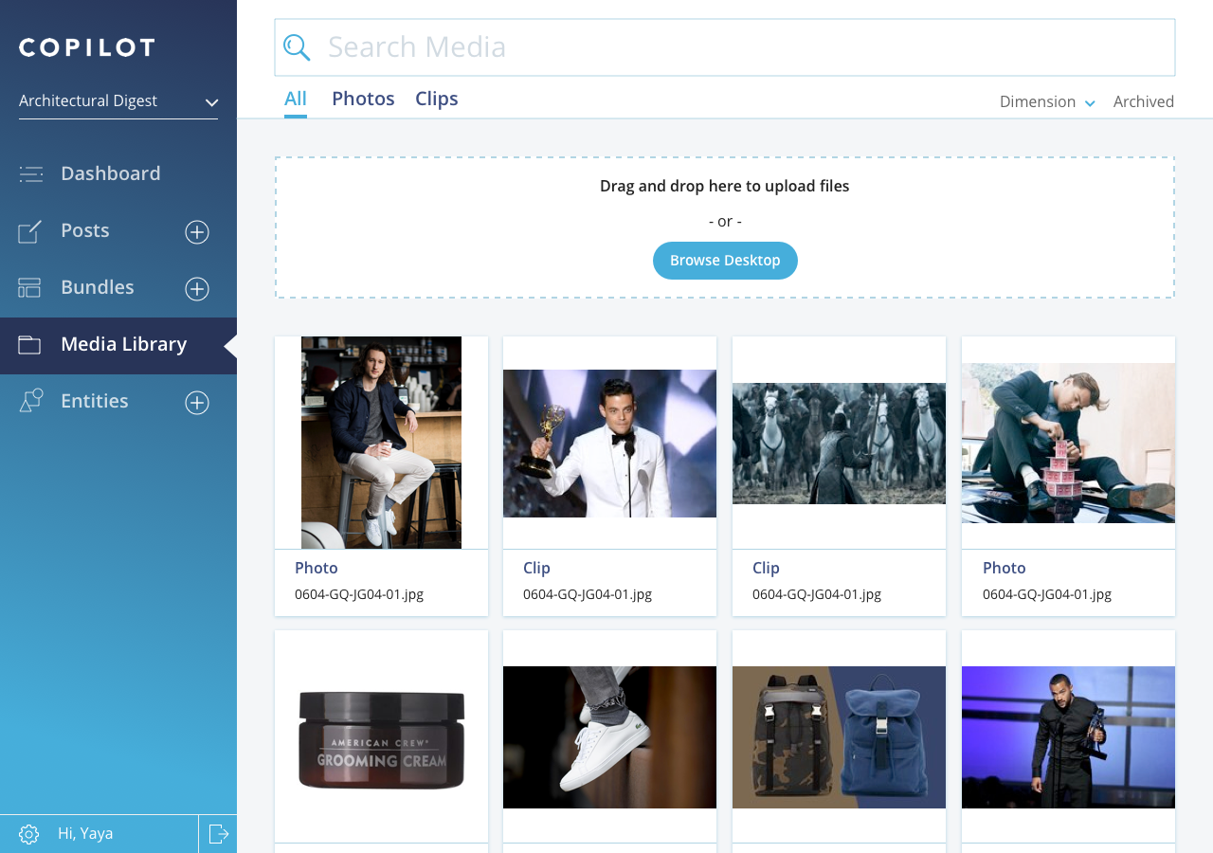Click the Entities shapes icon
This screenshot has width=1213, height=853.
coord(31,401)
